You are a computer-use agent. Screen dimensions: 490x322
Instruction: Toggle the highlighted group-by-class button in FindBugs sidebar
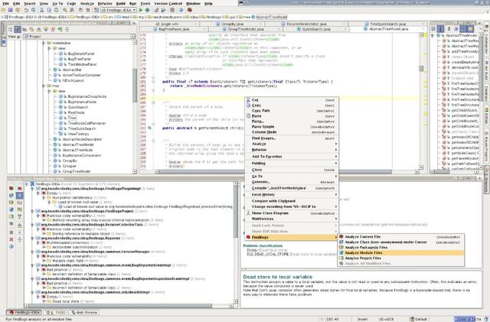pyautogui.click(x=19, y=196)
